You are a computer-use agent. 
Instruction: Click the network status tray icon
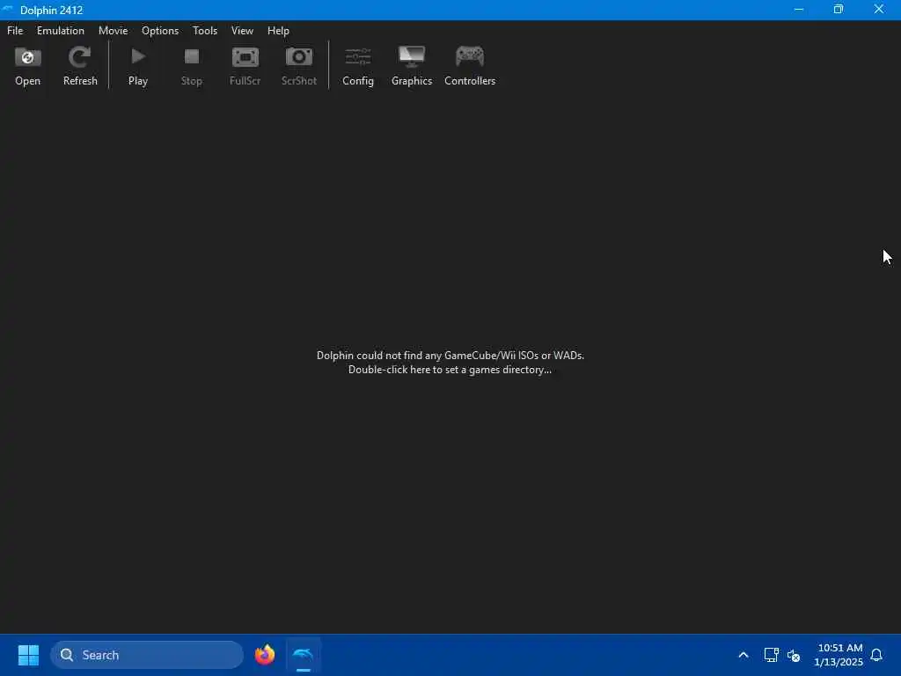tap(771, 655)
